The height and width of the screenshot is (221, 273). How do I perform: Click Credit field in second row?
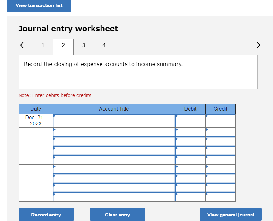[220, 132]
